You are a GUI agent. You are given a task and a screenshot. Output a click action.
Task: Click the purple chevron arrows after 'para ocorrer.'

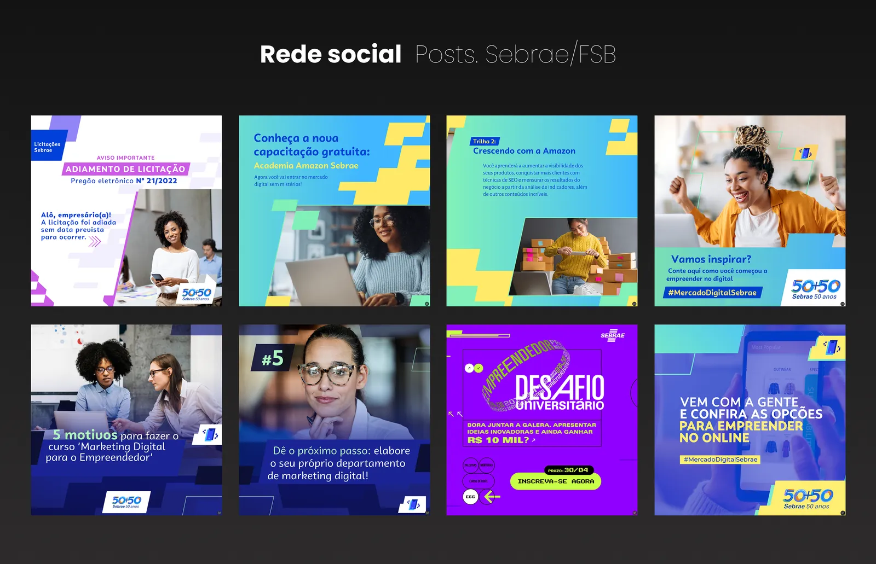[95, 241]
